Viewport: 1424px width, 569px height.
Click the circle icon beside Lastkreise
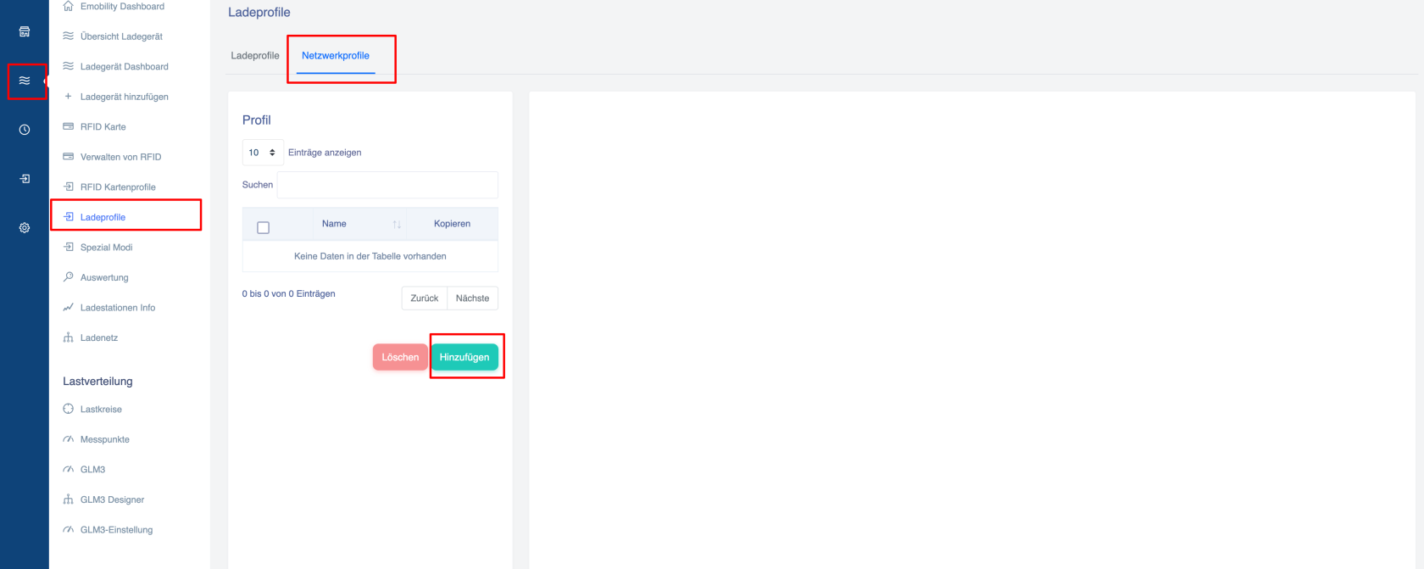(69, 409)
